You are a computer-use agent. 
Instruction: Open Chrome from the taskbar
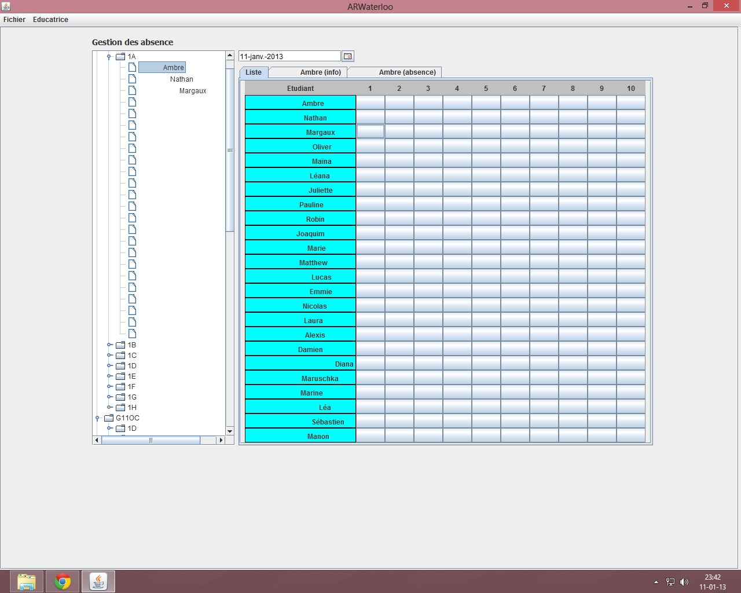tap(63, 581)
